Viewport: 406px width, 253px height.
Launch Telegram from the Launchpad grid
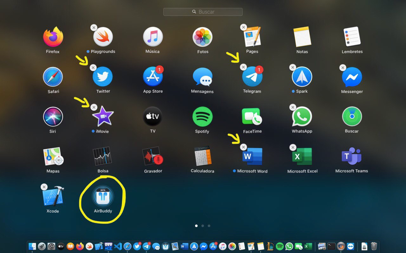252,77
